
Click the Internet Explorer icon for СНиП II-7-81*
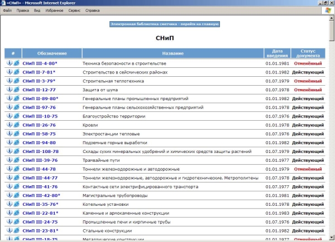coord(16,72)
